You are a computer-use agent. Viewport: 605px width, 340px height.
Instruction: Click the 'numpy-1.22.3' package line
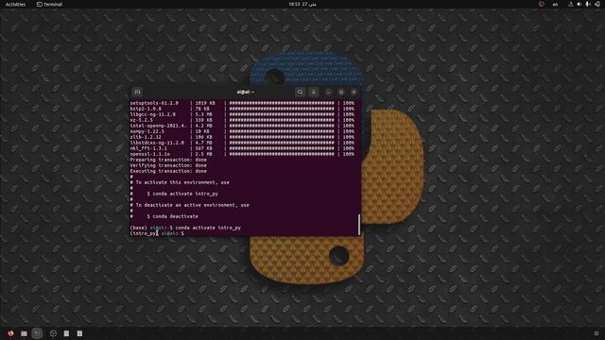[x=242, y=131]
